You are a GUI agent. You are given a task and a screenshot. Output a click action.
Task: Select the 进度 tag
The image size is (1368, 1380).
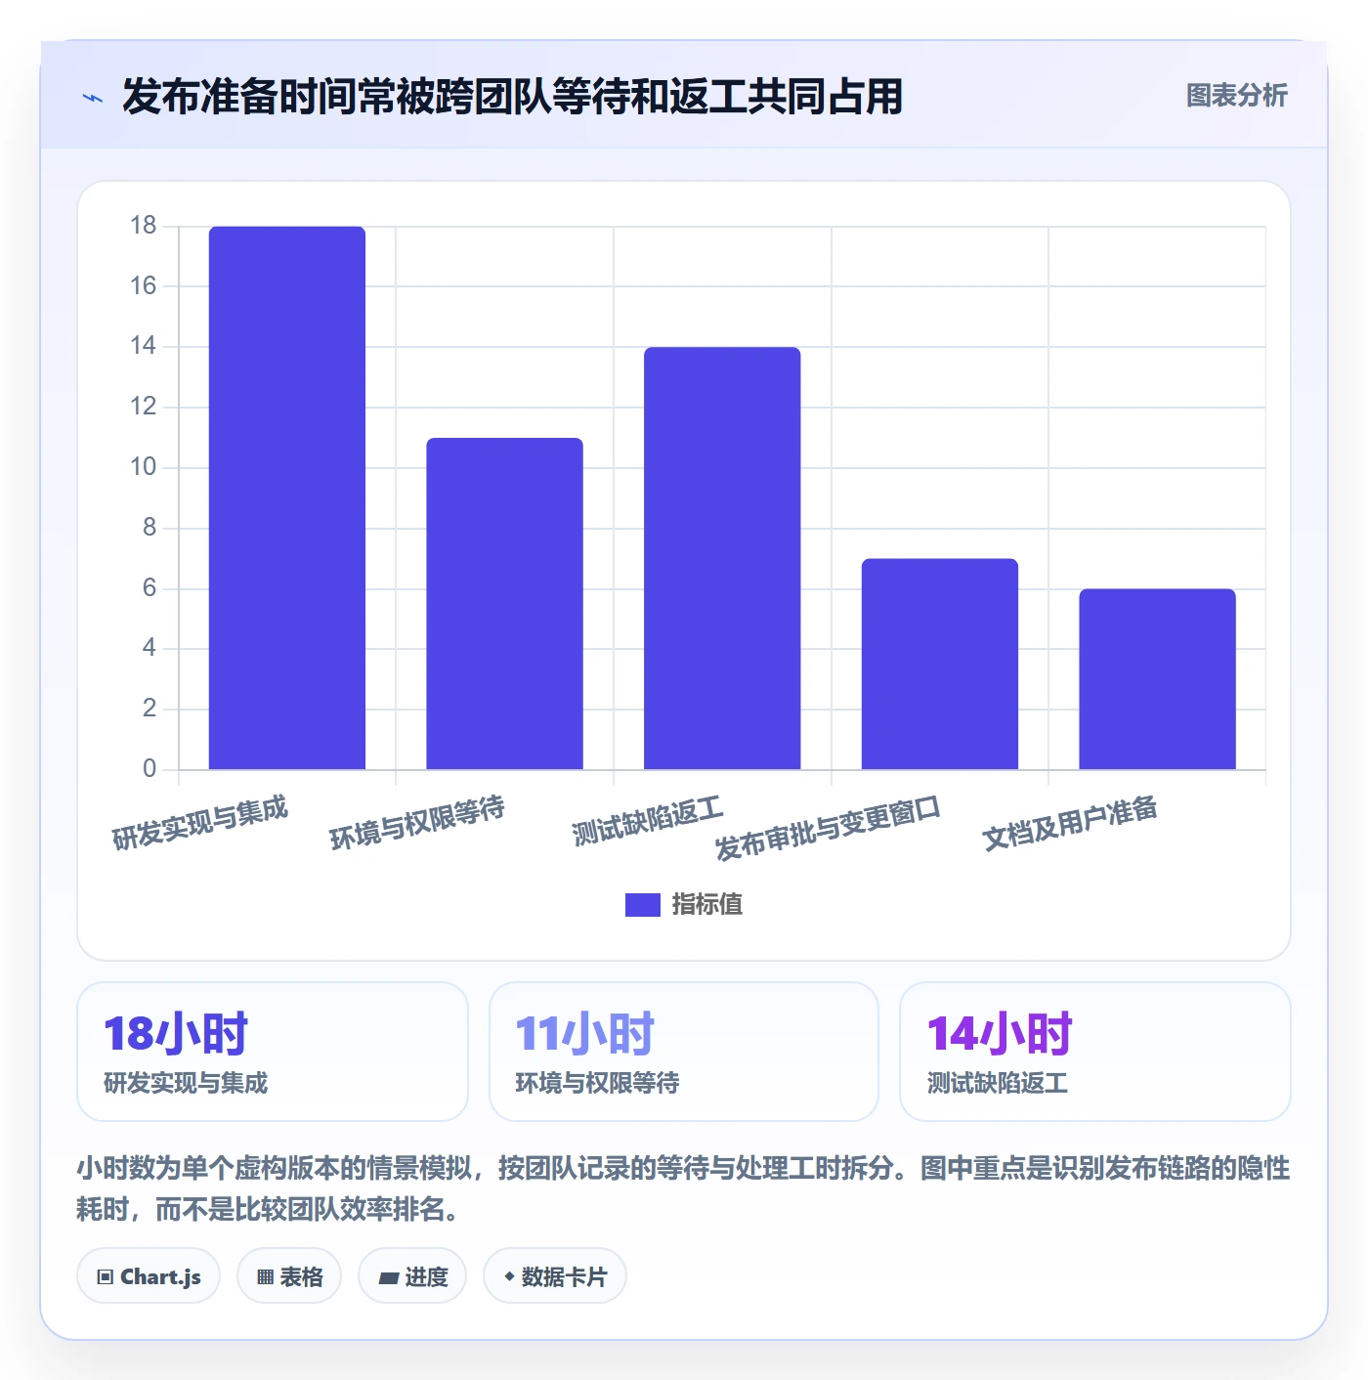pyautogui.click(x=412, y=1276)
